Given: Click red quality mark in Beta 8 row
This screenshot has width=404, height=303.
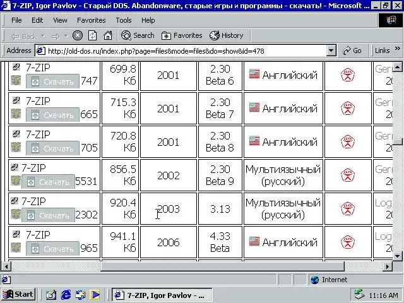Looking at the screenshot, I should click(348, 142).
